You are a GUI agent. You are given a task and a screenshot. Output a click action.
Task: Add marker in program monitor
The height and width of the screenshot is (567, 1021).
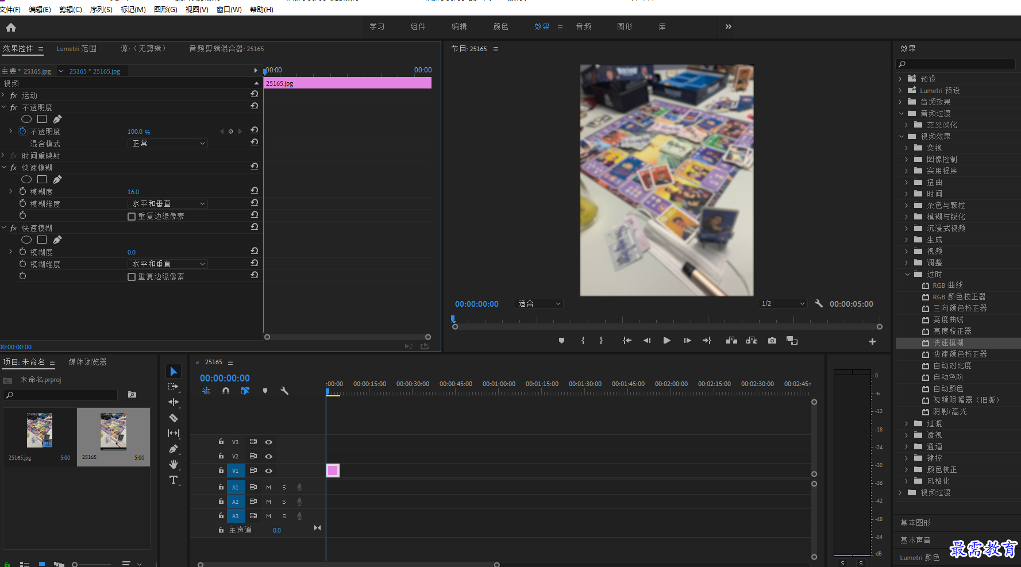561,341
